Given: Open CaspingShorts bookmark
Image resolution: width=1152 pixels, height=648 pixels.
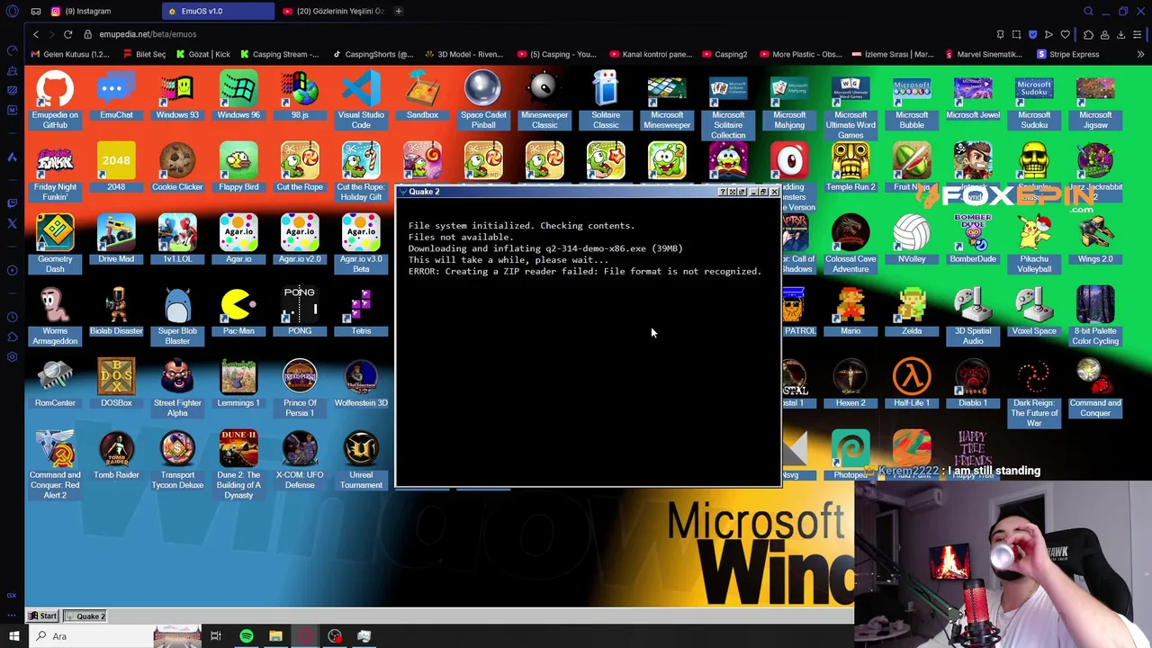Looking at the screenshot, I should (373, 54).
